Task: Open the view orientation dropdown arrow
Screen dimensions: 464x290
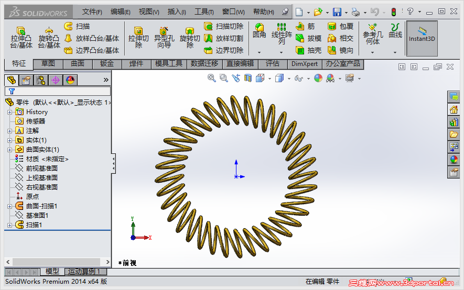Action: 269,79
